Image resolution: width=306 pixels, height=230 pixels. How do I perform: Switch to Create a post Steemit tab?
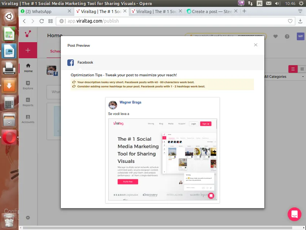pos(212,11)
